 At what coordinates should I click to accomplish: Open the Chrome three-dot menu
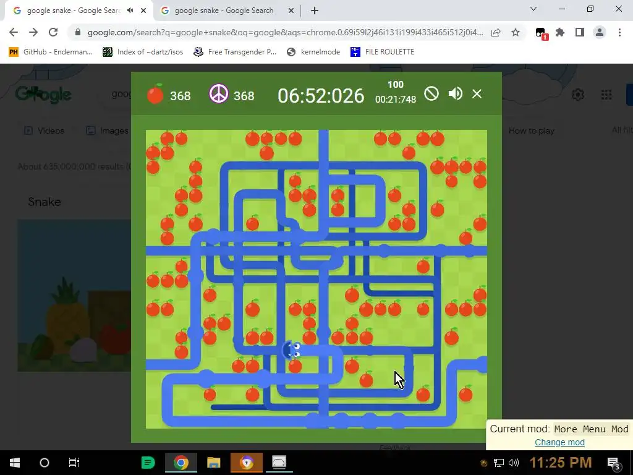[x=619, y=32]
